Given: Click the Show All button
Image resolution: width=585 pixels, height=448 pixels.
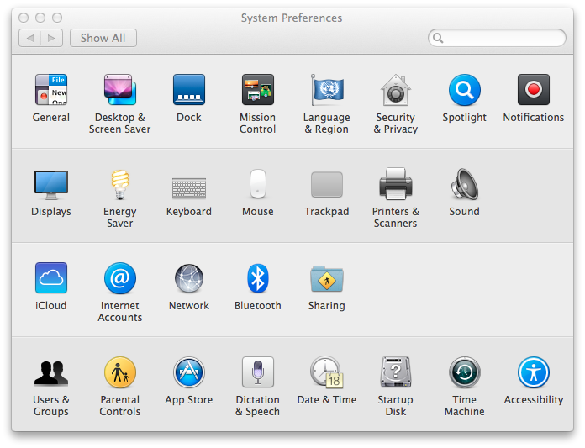Looking at the screenshot, I should coord(103,38).
